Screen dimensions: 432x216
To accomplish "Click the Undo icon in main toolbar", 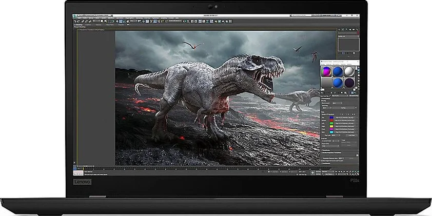I will pos(76,21).
